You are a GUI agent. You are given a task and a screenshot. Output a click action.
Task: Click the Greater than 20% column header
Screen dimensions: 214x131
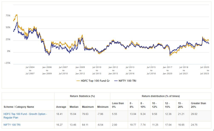[198, 105]
